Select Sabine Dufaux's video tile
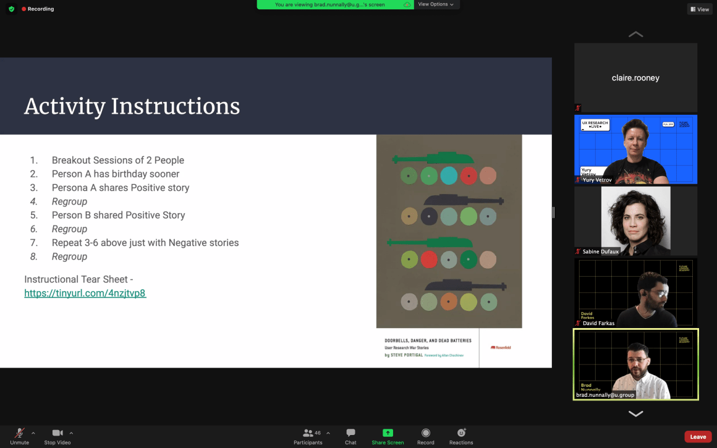This screenshot has width=717, height=448. pos(635,221)
